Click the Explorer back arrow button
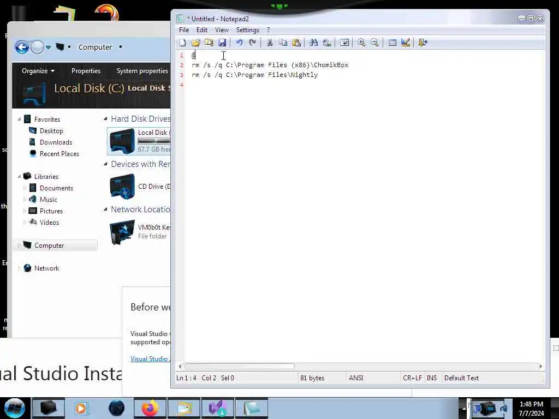The image size is (559, 419). [22, 47]
